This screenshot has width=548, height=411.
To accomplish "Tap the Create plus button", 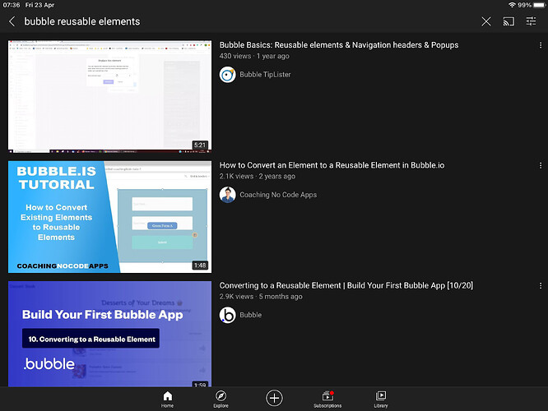I will coord(274,398).
